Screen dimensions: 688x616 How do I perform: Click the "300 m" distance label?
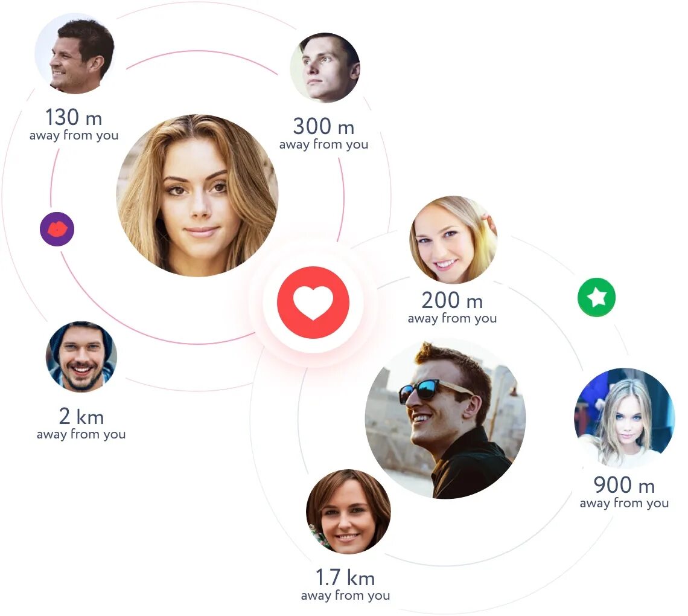(x=324, y=126)
